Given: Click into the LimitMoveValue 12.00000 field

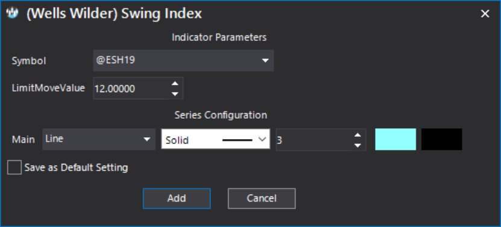Looking at the screenshot, I should pos(130,89).
